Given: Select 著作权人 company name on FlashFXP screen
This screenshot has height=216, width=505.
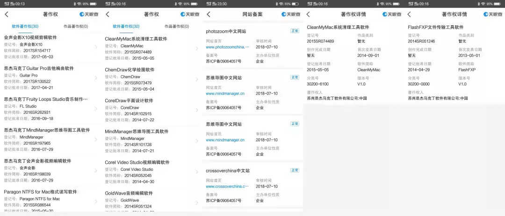Looking at the screenshot, I should point(438,98).
